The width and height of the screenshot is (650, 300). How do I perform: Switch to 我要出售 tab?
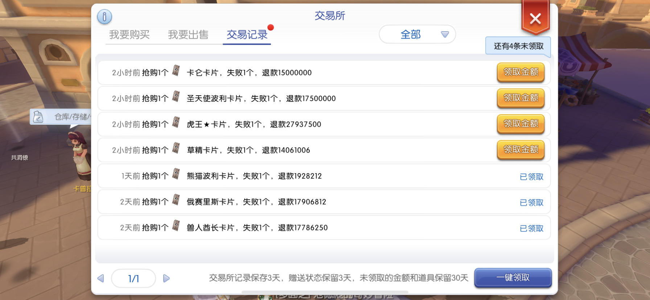188,35
